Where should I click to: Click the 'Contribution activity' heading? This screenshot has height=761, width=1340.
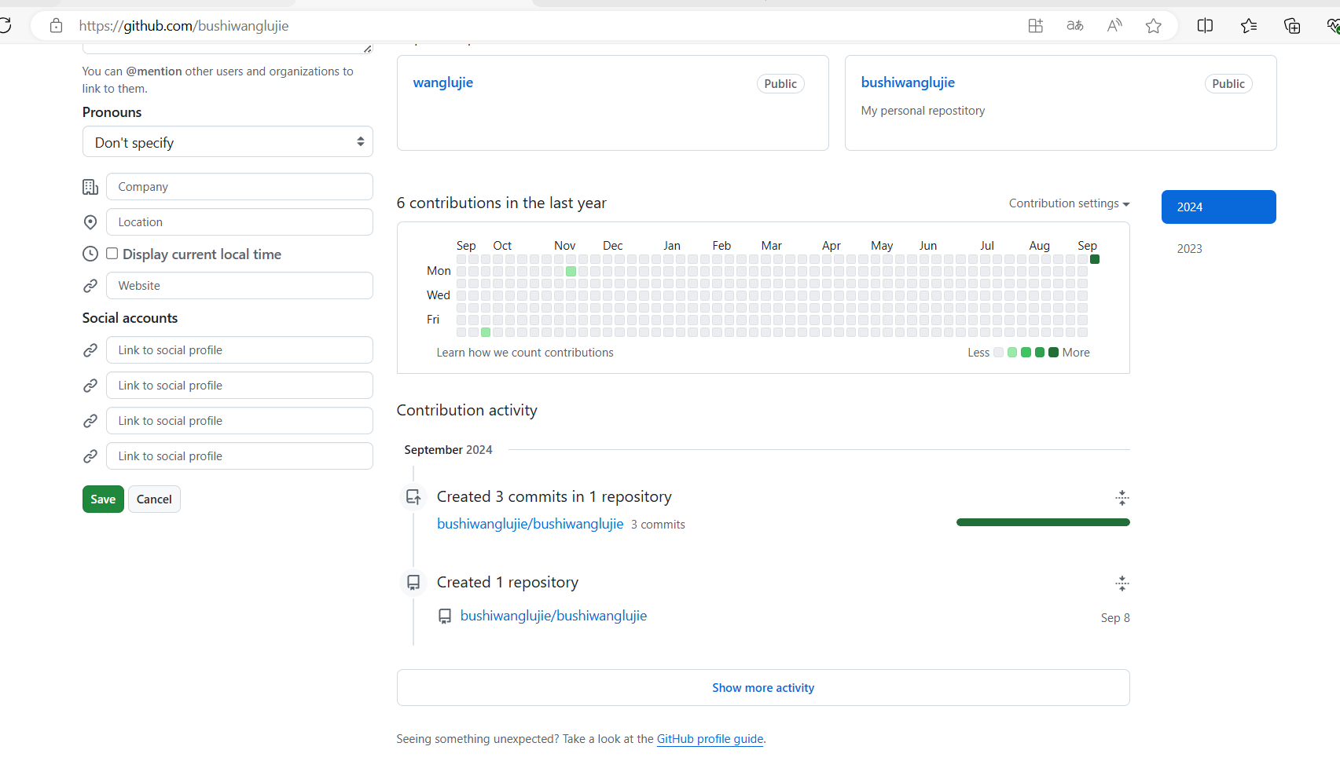(467, 410)
